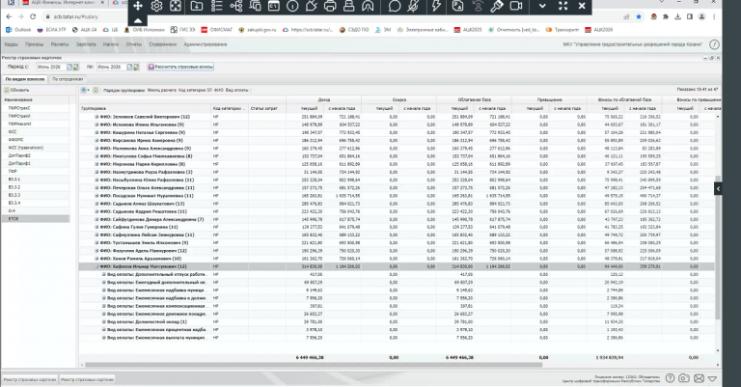
Task: Reload the browser page
Action: coord(33,16)
